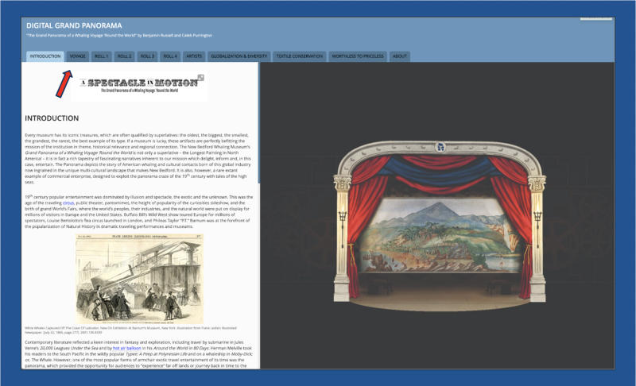Open the 'hot air balloon' link
Image resolution: width=636 pixels, height=386 pixels.
tap(127, 348)
